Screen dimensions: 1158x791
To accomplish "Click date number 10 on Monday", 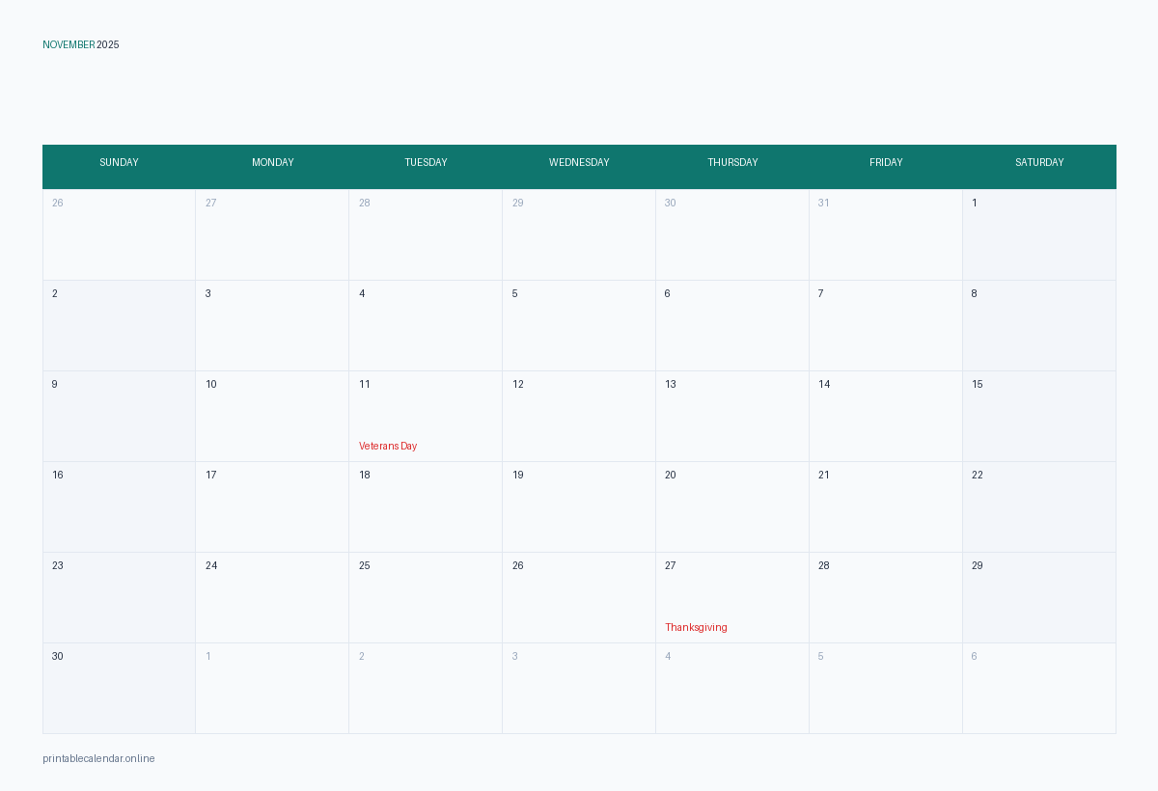I will (210, 385).
